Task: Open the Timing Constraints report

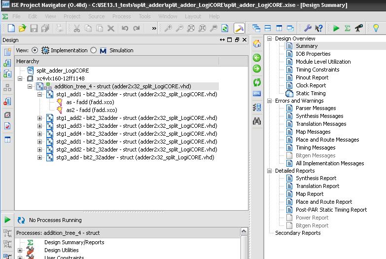Action: tap(317, 70)
